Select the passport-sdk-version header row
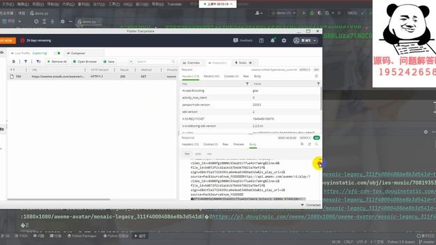Screen dimensions: 436x245 pyautogui.click(x=250, y=105)
